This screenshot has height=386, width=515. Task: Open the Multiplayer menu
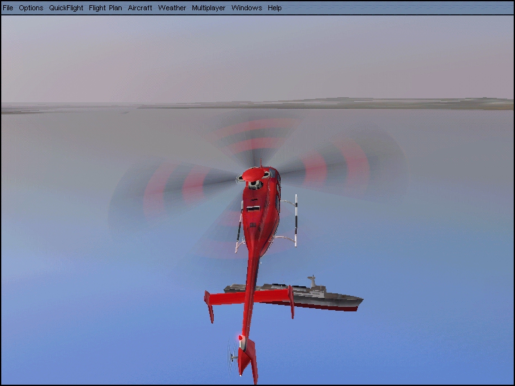tap(209, 8)
